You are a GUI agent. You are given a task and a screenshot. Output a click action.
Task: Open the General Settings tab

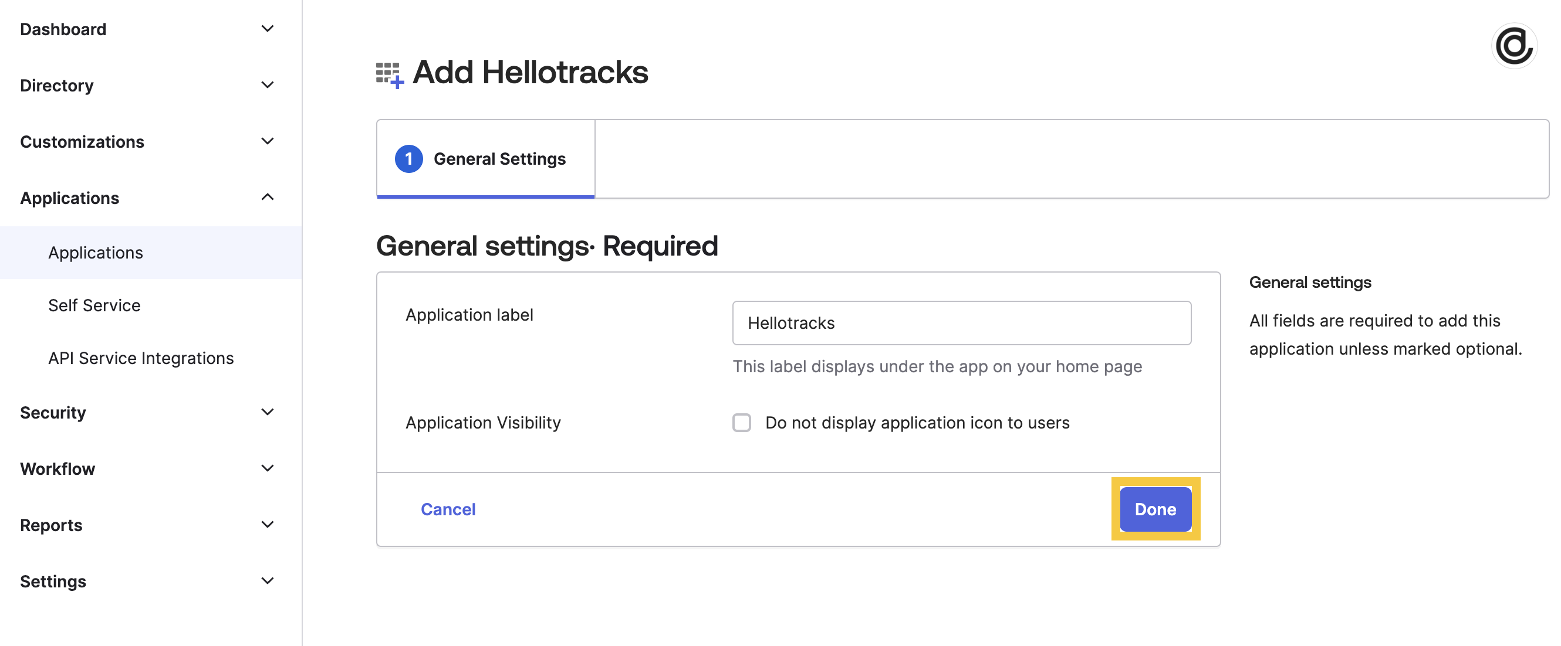485,159
